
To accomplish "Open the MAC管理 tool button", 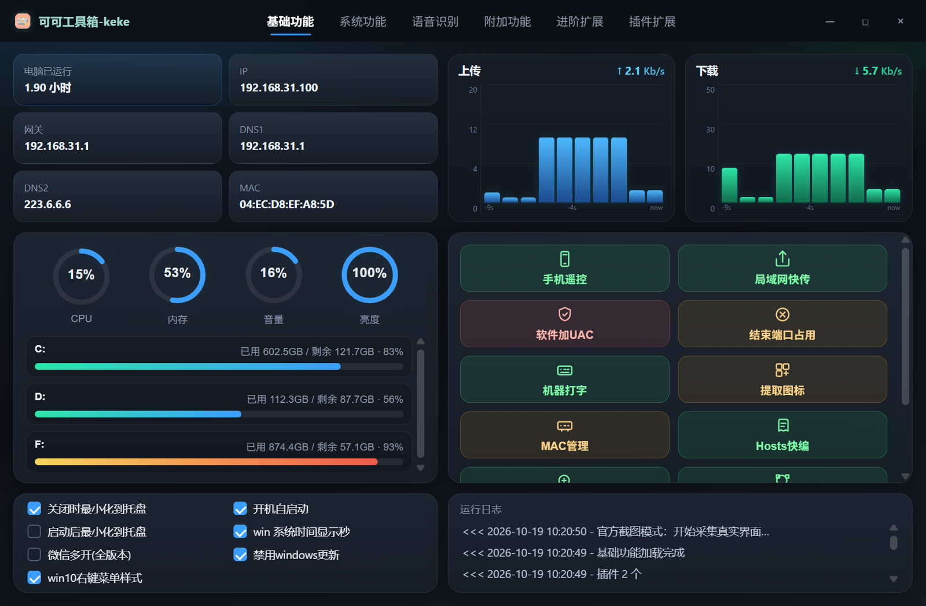I will click(x=565, y=435).
